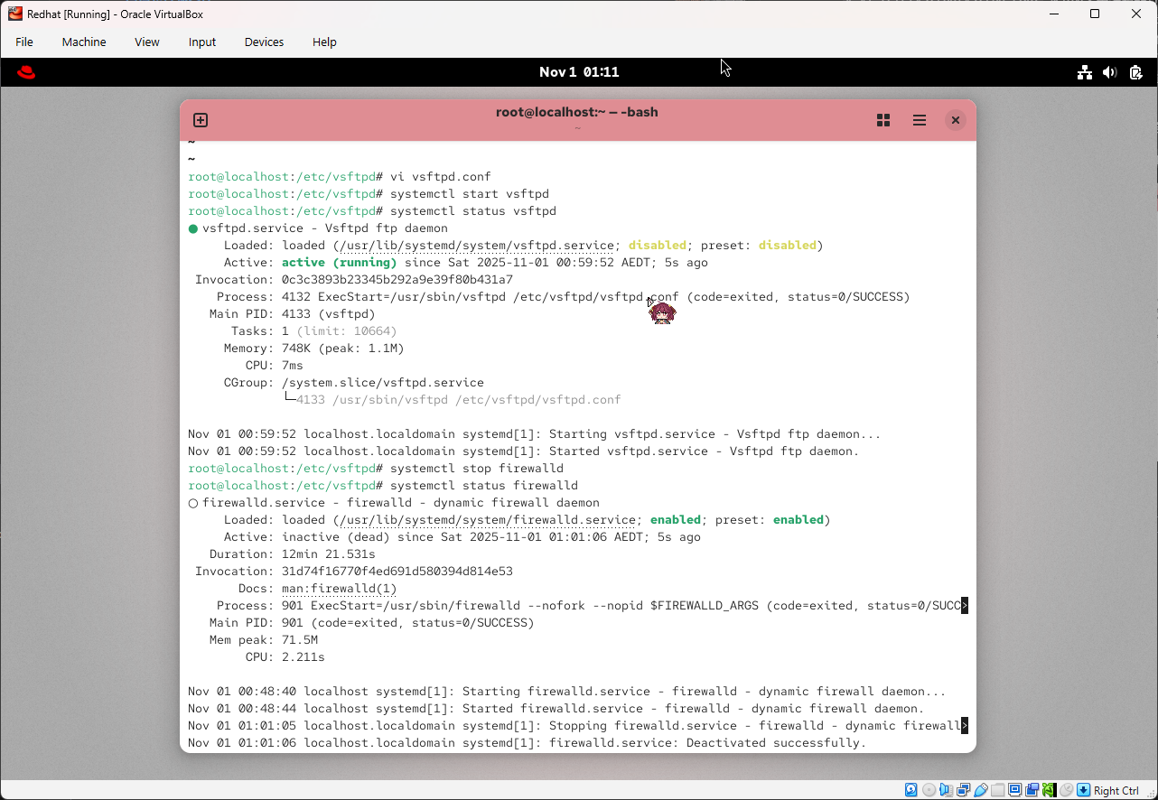Screen dimensions: 1158x800
Task: Mute guest sound via the top-bar speaker icon
Action: pyautogui.click(x=1110, y=71)
